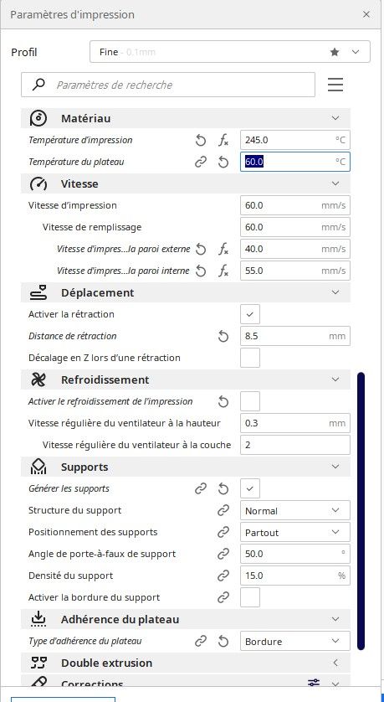Screen dimensions: 384x702
Task: Open the Structure du support dropdown
Action: tap(295, 510)
